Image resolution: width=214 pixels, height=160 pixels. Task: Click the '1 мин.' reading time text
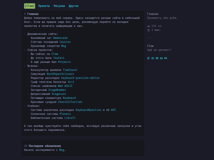point(156,30)
